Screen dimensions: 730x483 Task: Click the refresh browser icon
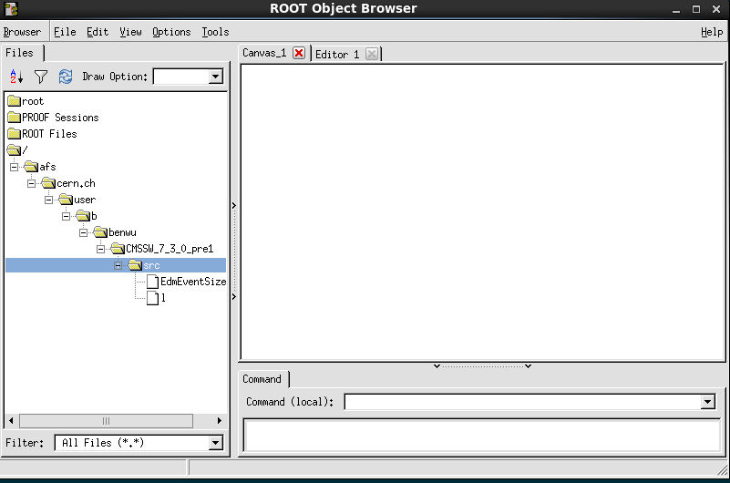coord(66,77)
